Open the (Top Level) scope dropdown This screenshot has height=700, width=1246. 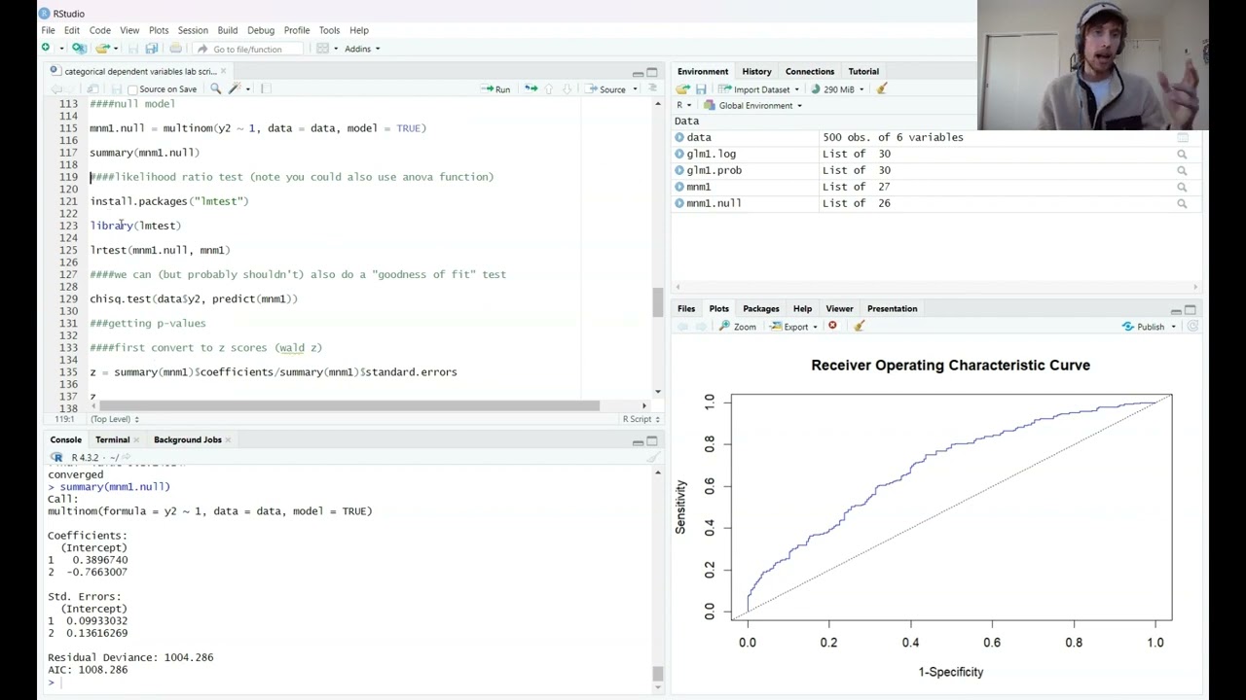coord(114,419)
